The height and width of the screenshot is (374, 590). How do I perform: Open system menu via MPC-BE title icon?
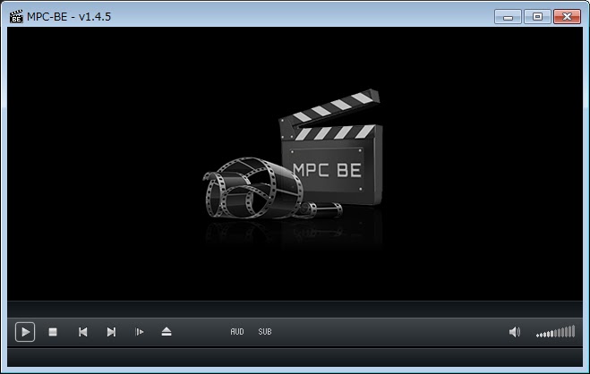click(16, 16)
